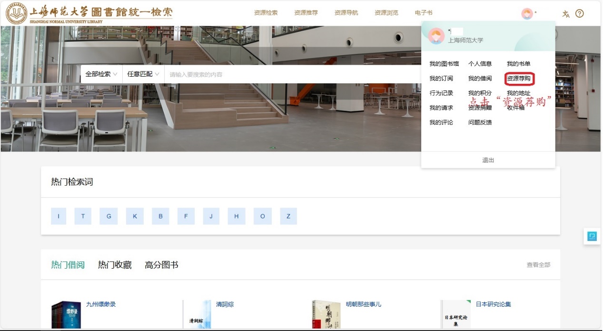
Task: Click the hot search keyword G
Action: pyautogui.click(x=109, y=216)
